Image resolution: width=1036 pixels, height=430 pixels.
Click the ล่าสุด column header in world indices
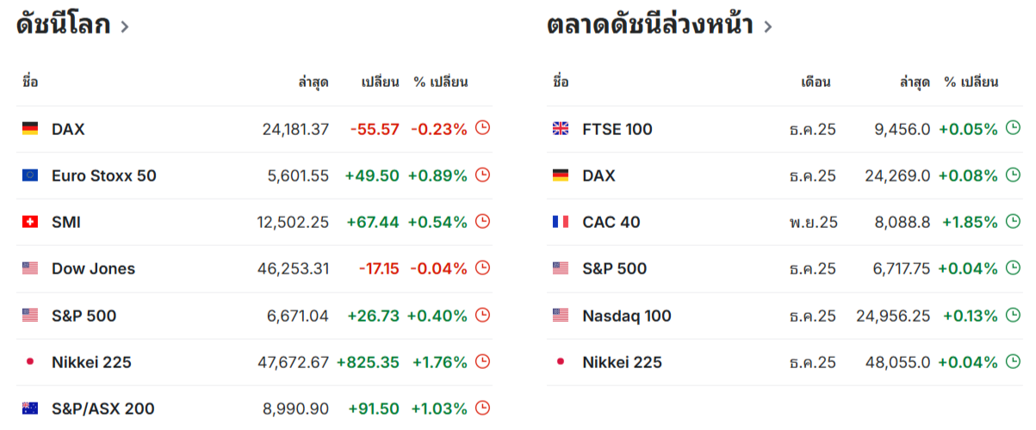coord(313,83)
